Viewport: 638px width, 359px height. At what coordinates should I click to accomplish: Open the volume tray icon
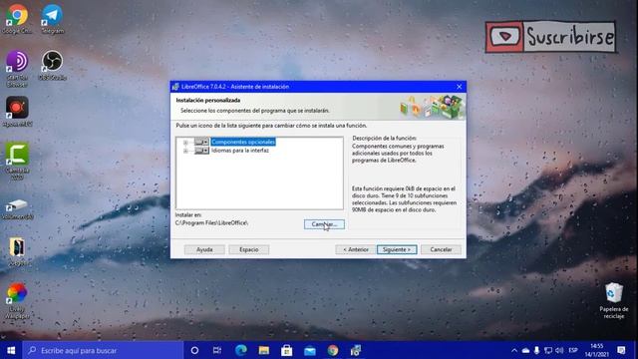click(x=559, y=350)
